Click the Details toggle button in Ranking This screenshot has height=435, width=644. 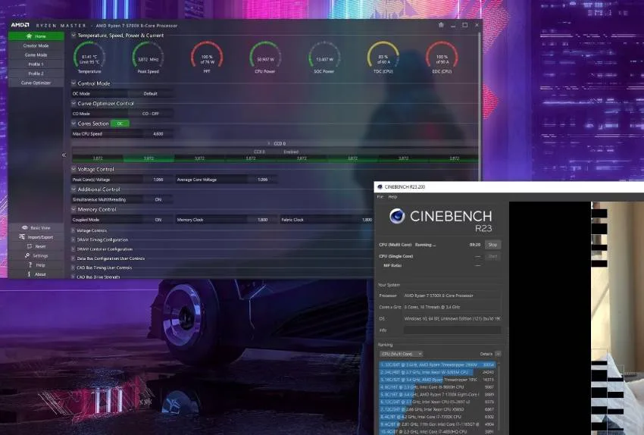tap(498, 354)
